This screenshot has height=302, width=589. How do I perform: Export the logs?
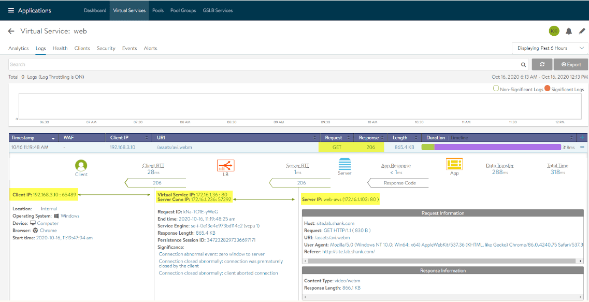570,65
